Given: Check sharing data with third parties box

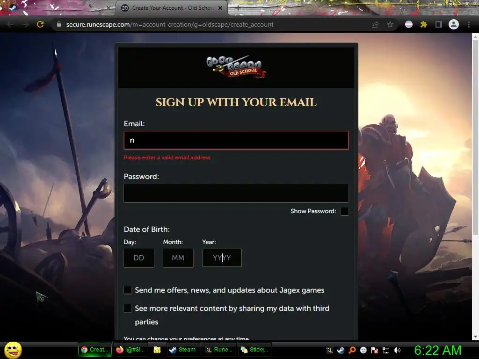Looking at the screenshot, I should coord(128,309).
